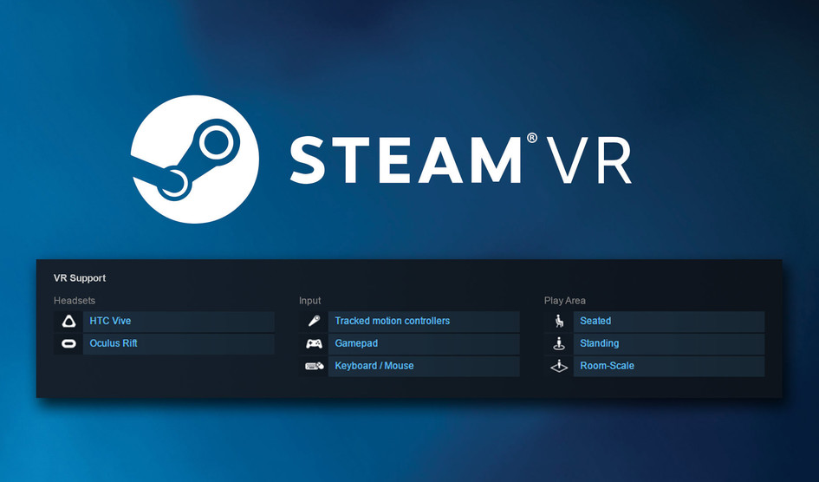Click the Play Area column label
Image resolution: width=819 pixels, height=482 pixels.
(564, 301)
